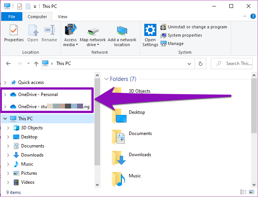Viewport: 258px width, 197px height.
Task: Expand 3D Objects in the tree
Action: [x=8, y=128]
